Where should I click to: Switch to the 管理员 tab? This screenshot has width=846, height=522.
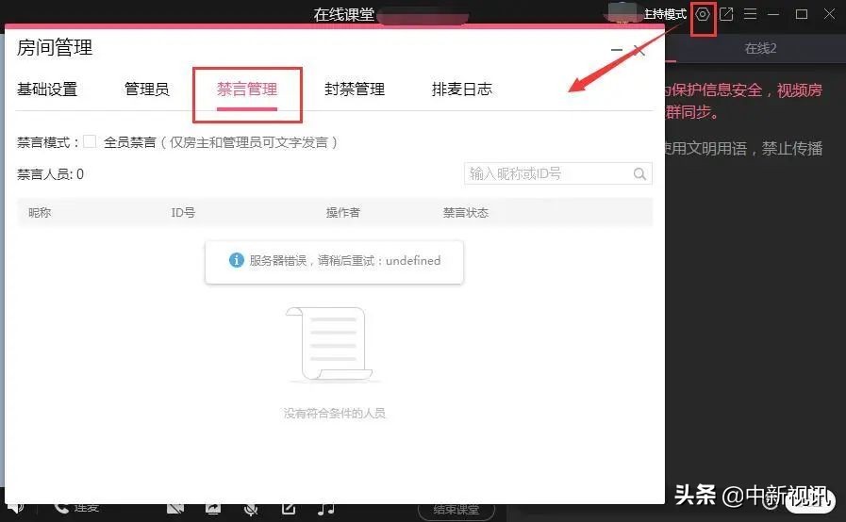tap(147, 89)
